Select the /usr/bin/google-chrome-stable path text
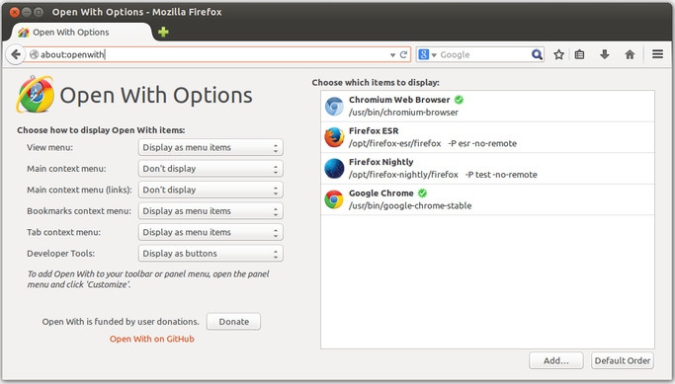Image resolution: width=675 pixels, height=384 pixels. (410, 205)
